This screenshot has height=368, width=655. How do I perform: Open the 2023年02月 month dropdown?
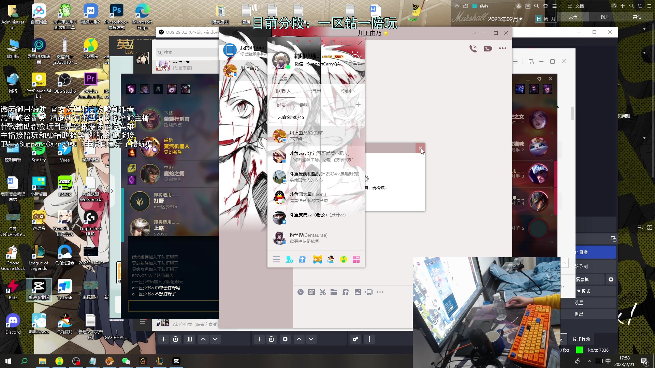coord(505,19)
